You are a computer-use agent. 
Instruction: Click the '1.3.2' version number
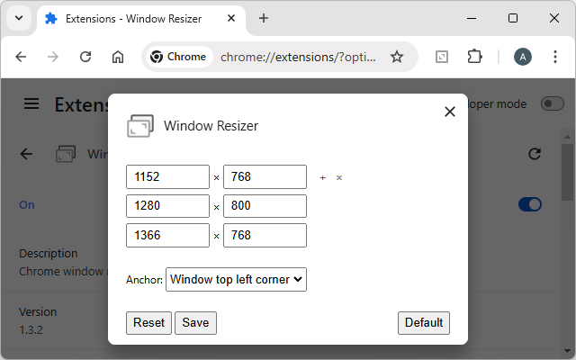(31, 330)
